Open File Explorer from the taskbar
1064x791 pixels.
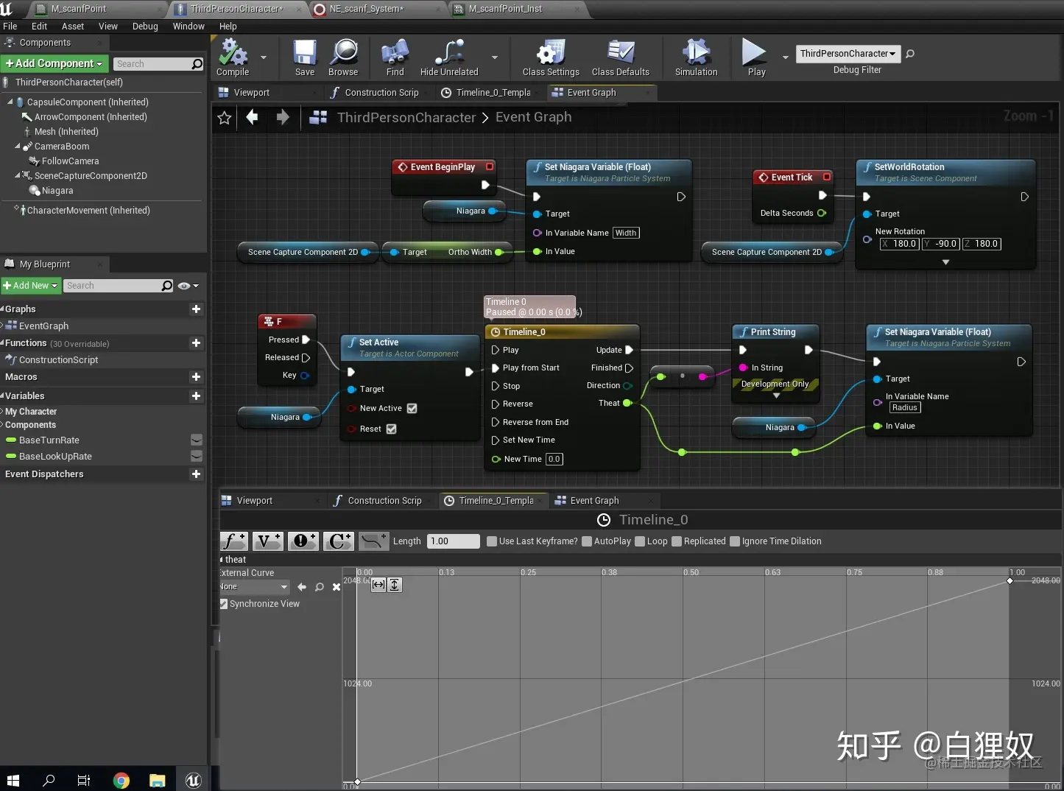157,780
